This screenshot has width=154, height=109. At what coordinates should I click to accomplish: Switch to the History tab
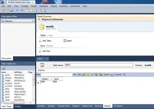click(x=18, y=106)
